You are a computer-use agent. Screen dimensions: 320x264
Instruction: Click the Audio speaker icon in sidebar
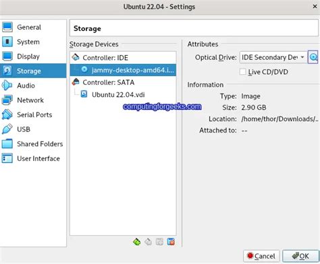[x=7, y=86]
